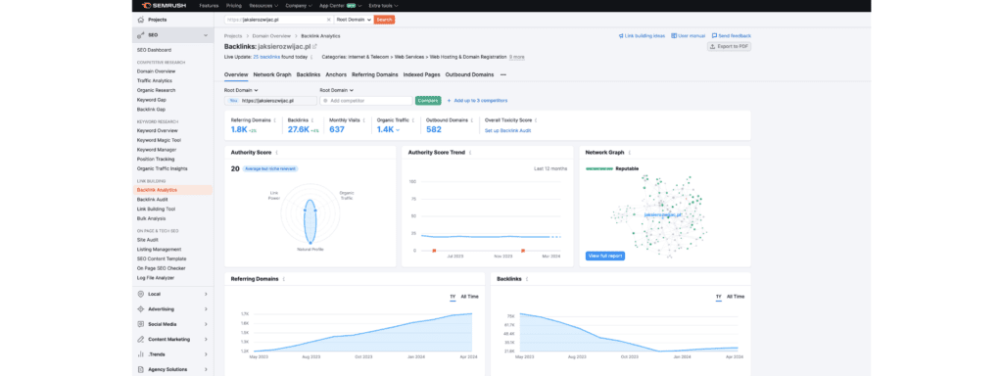Click View full report button in Network Graph
Viewport: 1003px width, 376px height.
pyautogui.click(x=604, y=256)
